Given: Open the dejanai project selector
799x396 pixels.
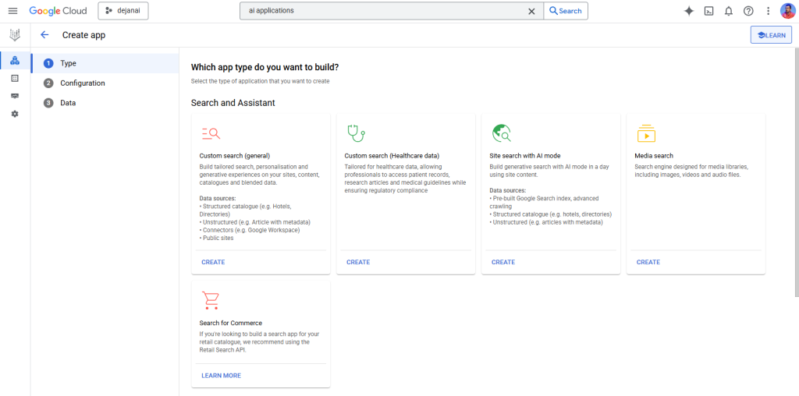Looking at the screenshot, I should tap(123, 11).
